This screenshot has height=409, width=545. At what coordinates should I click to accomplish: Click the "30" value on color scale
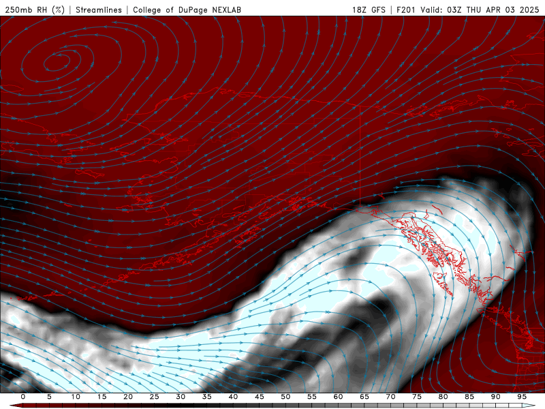181,397
